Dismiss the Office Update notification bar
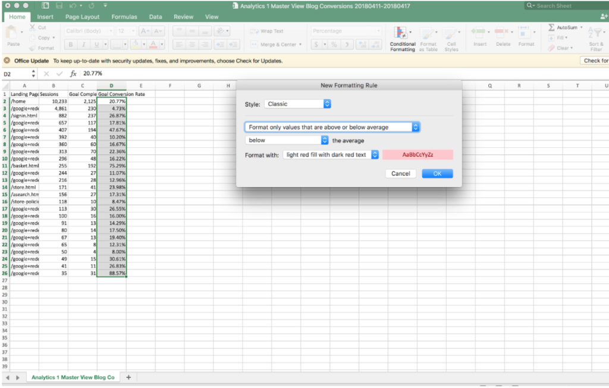Image resolution: width=609 pixels, height=388 pixels. tap(7, 61)
